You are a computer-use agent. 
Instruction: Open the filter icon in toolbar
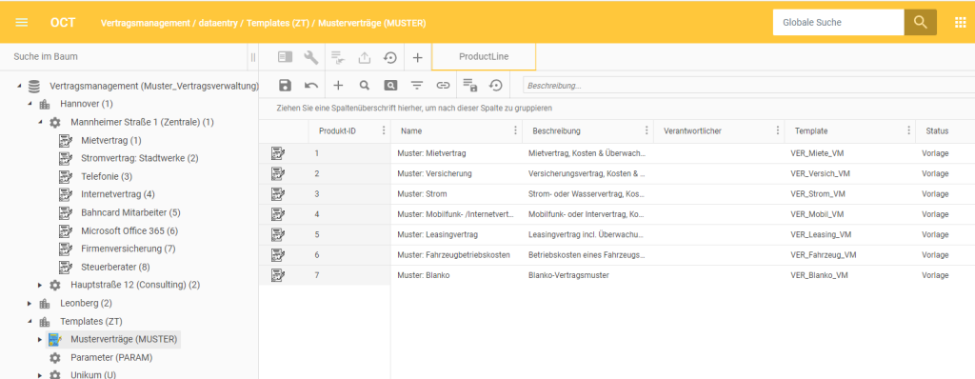coord(416,86)
